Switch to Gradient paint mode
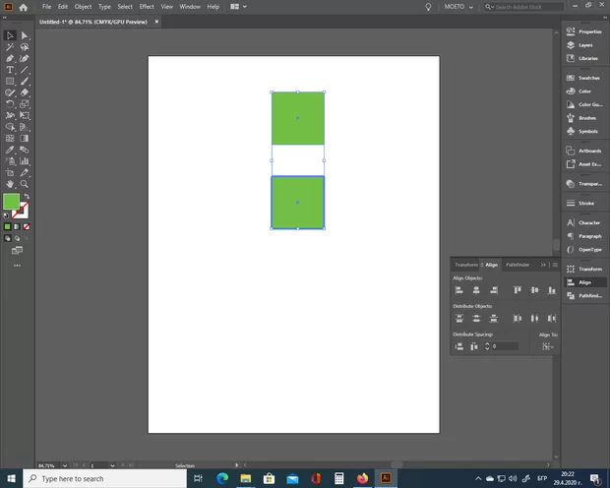This screenshot has height=488, width=610. click(16, 227)
